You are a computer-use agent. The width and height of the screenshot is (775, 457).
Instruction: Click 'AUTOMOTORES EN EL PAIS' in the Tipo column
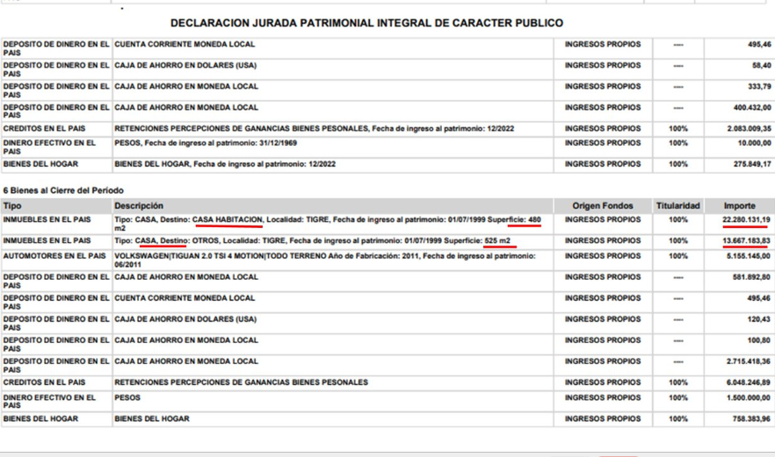pyautogui.click(x=54, y=256)
